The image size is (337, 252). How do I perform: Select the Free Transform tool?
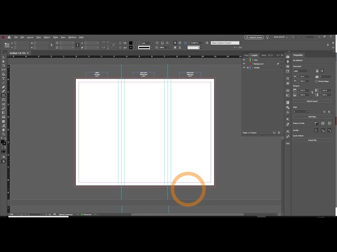[x=4, y=109]
